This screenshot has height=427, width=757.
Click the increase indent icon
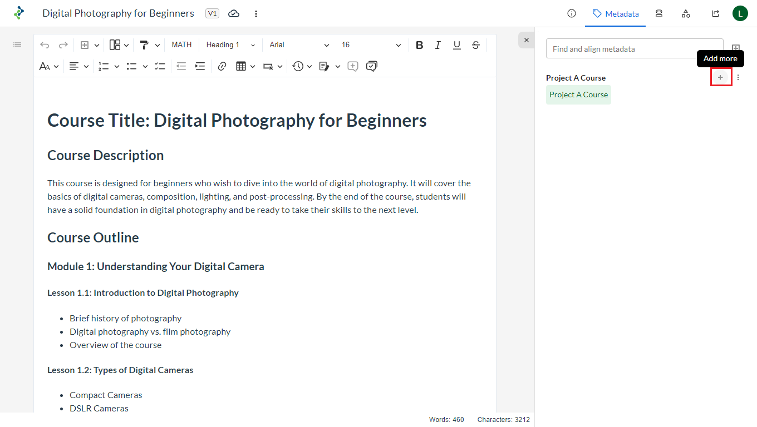200,66
